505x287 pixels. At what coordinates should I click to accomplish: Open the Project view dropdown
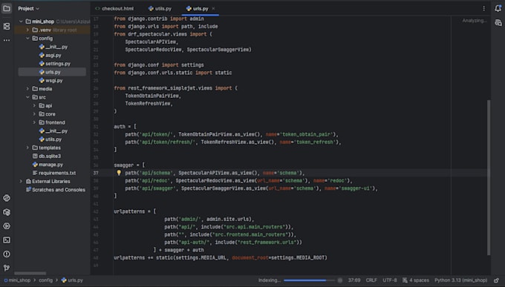coord(28,9)
